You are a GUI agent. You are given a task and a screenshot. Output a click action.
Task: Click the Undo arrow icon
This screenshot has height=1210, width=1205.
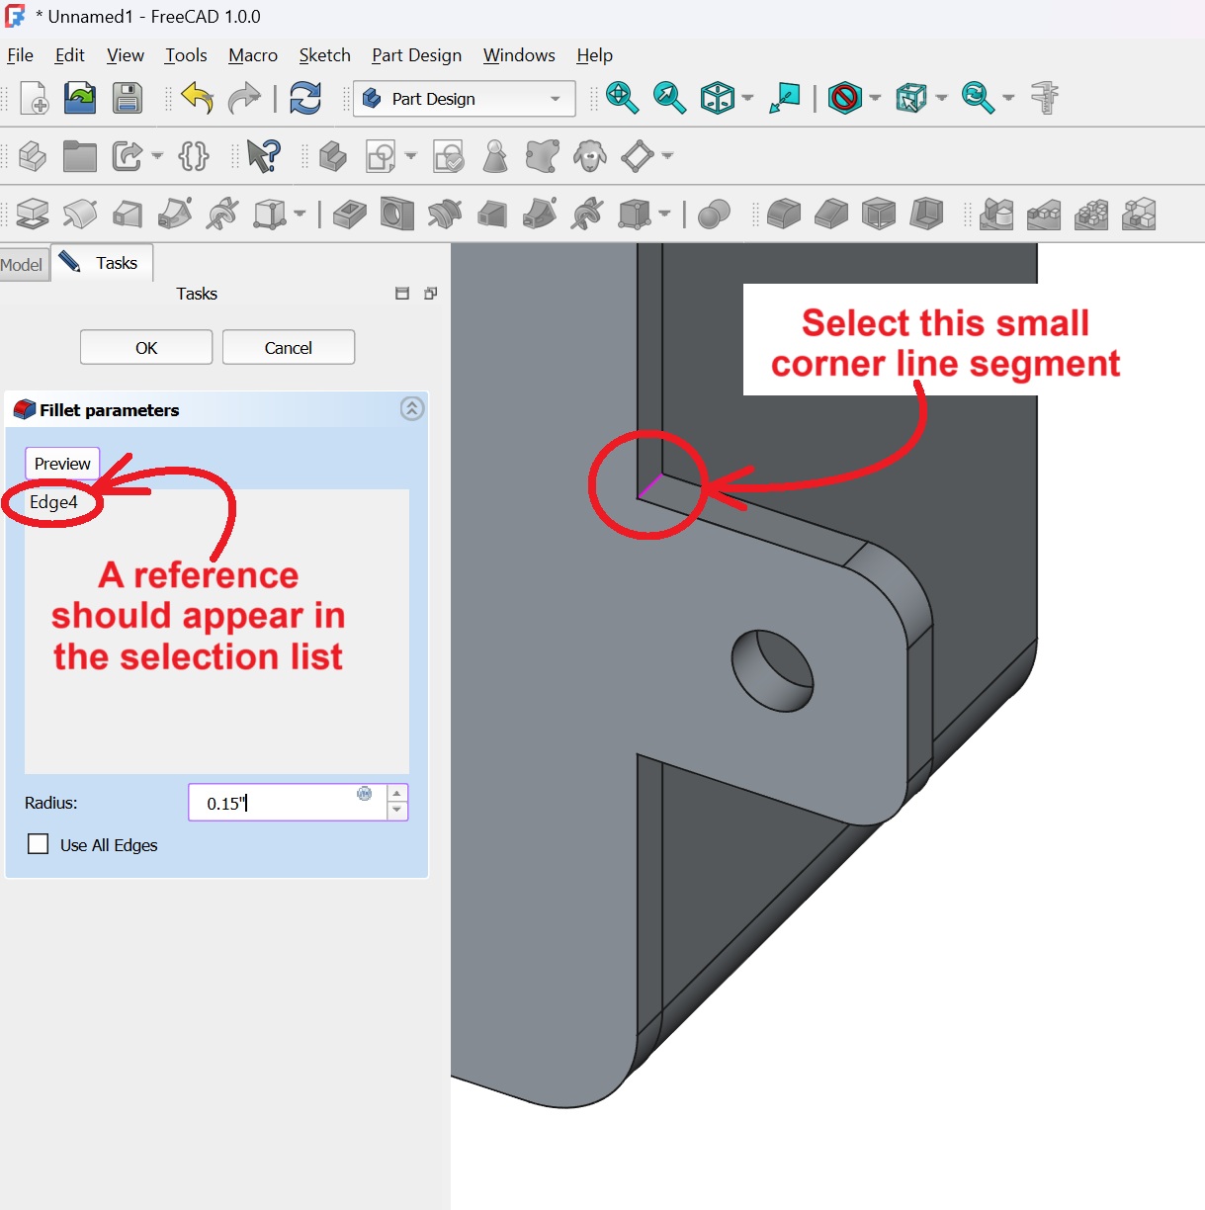pyautogui.click(x=197, y=99)
